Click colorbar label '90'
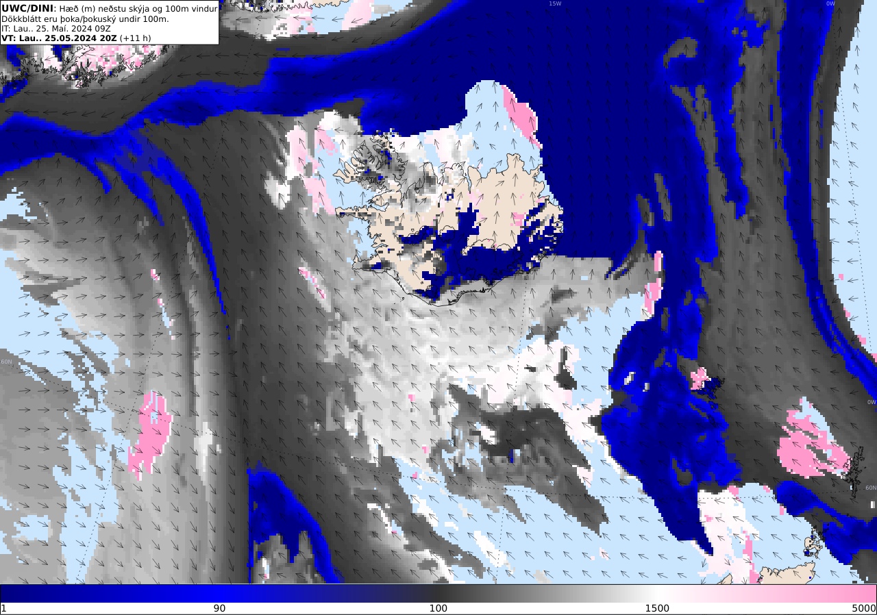This screenshot has width=877, height=615. pos(219,608)
